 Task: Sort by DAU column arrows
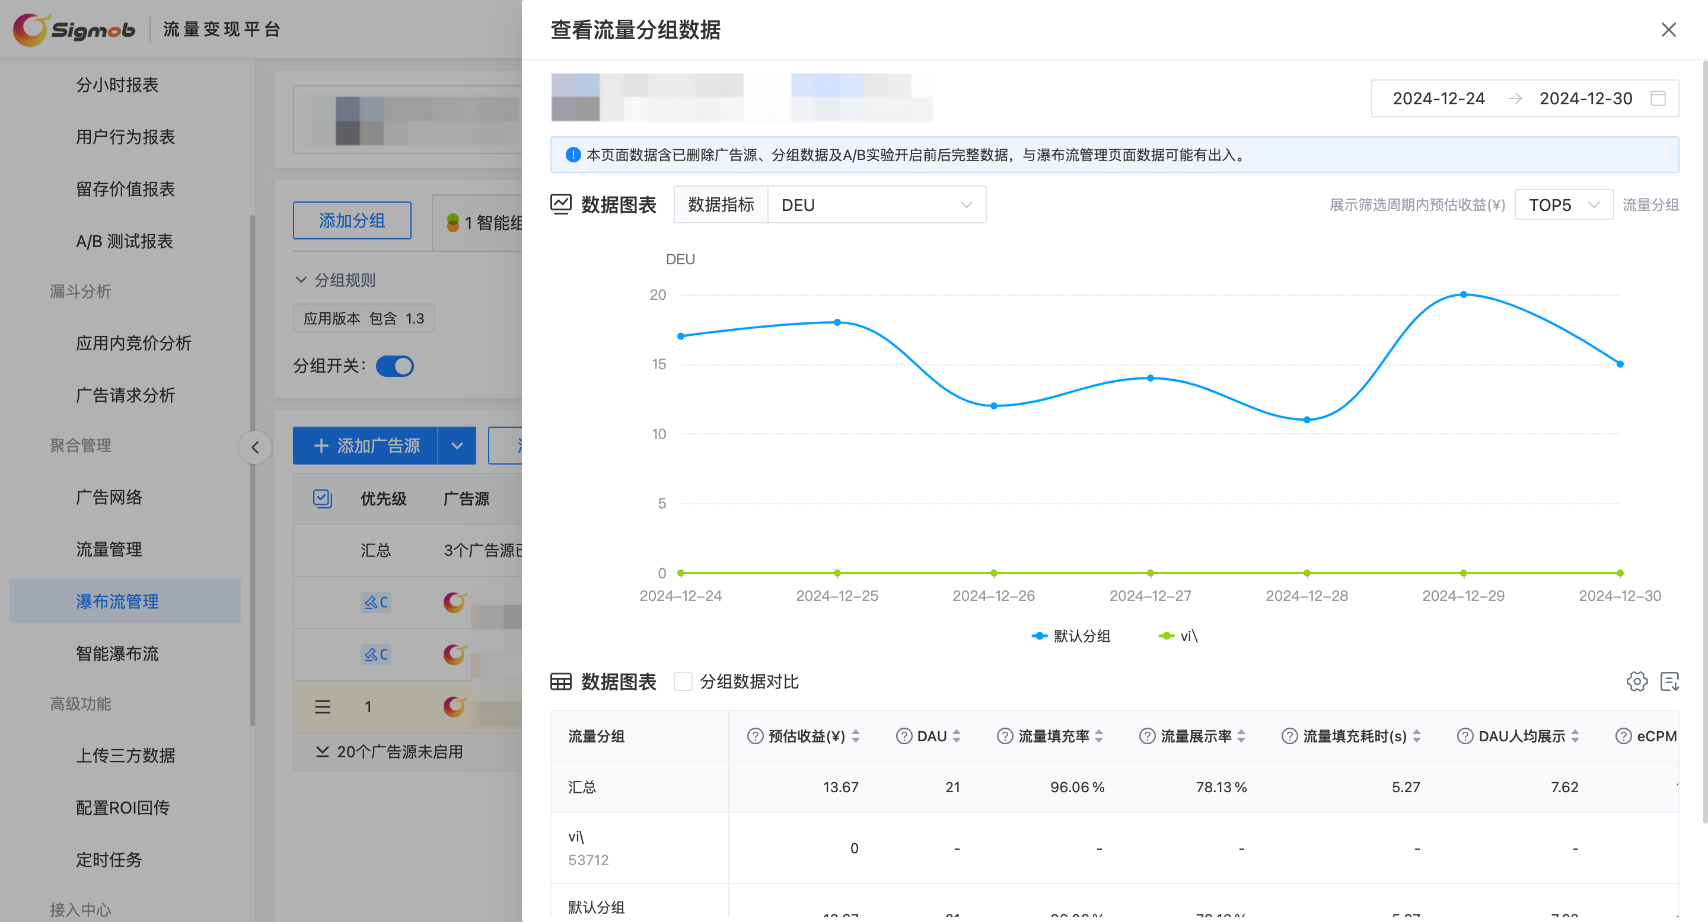tap(956, 736)
